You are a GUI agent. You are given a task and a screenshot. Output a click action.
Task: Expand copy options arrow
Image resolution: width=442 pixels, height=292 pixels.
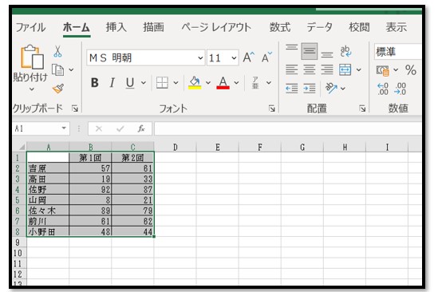71,69
